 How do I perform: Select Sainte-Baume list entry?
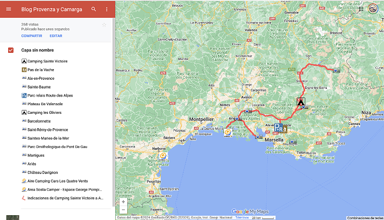(39, 87)
